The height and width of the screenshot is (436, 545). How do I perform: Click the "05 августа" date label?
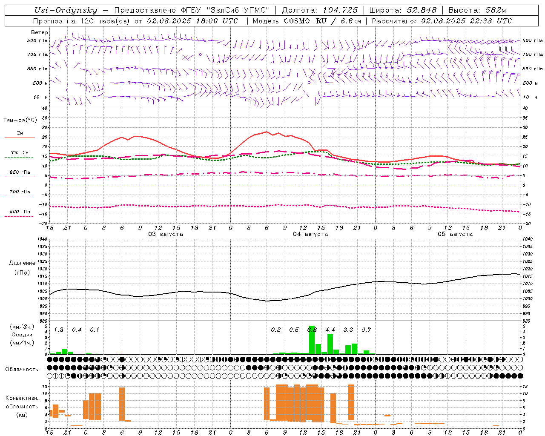(x=455, y=234)
